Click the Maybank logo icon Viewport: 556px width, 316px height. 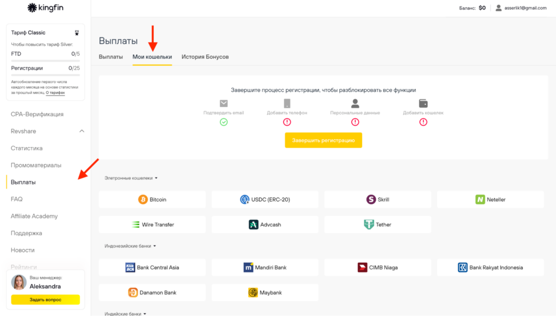coord(253,293)
